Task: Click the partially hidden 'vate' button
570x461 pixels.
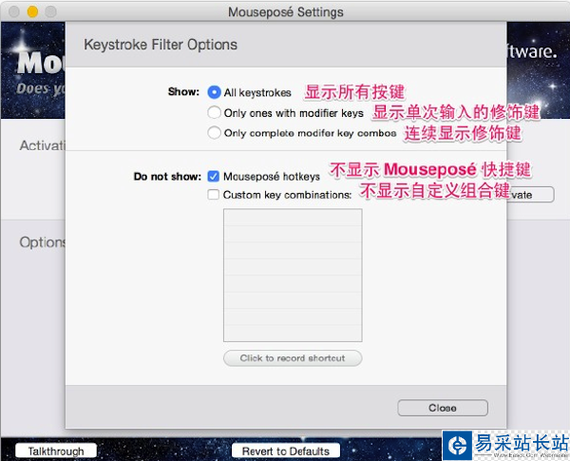Action: (x=530, y=195)
